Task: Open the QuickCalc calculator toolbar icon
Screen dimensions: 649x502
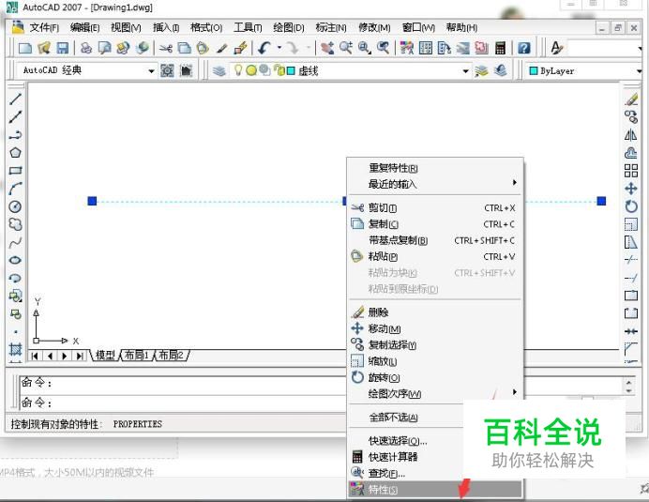Action: pos(501,48)
